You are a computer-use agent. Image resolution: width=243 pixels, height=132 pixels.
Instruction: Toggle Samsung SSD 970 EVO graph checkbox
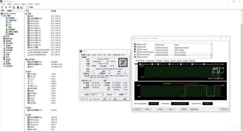pyautogui.click(x=204, y=64)
